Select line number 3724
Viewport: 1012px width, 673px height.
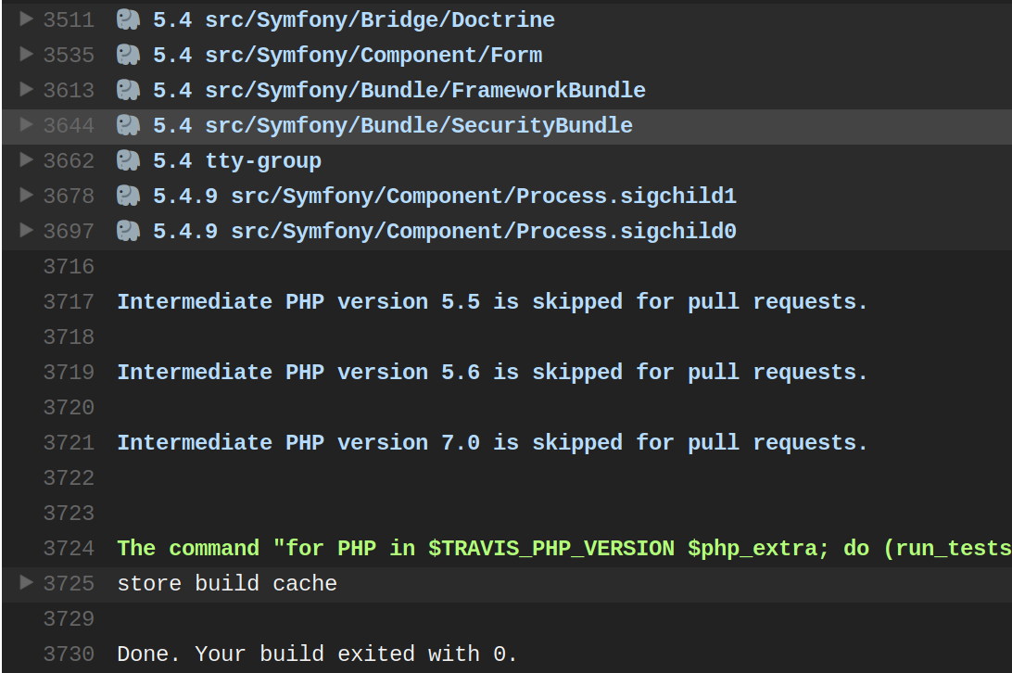pos(70,549)
